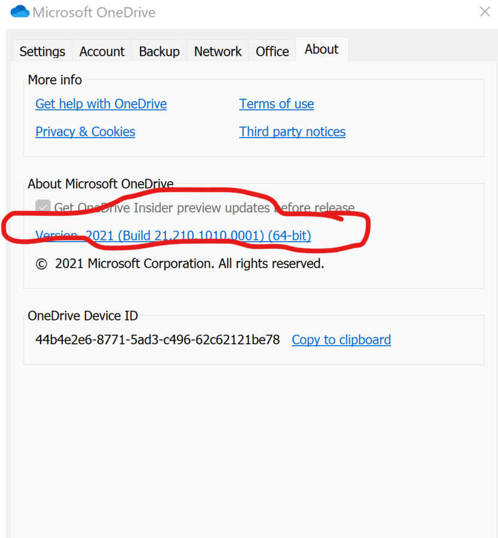Click the About Microsoft OneDrive group heading
The image size is (498, 538).
point(100,184)
